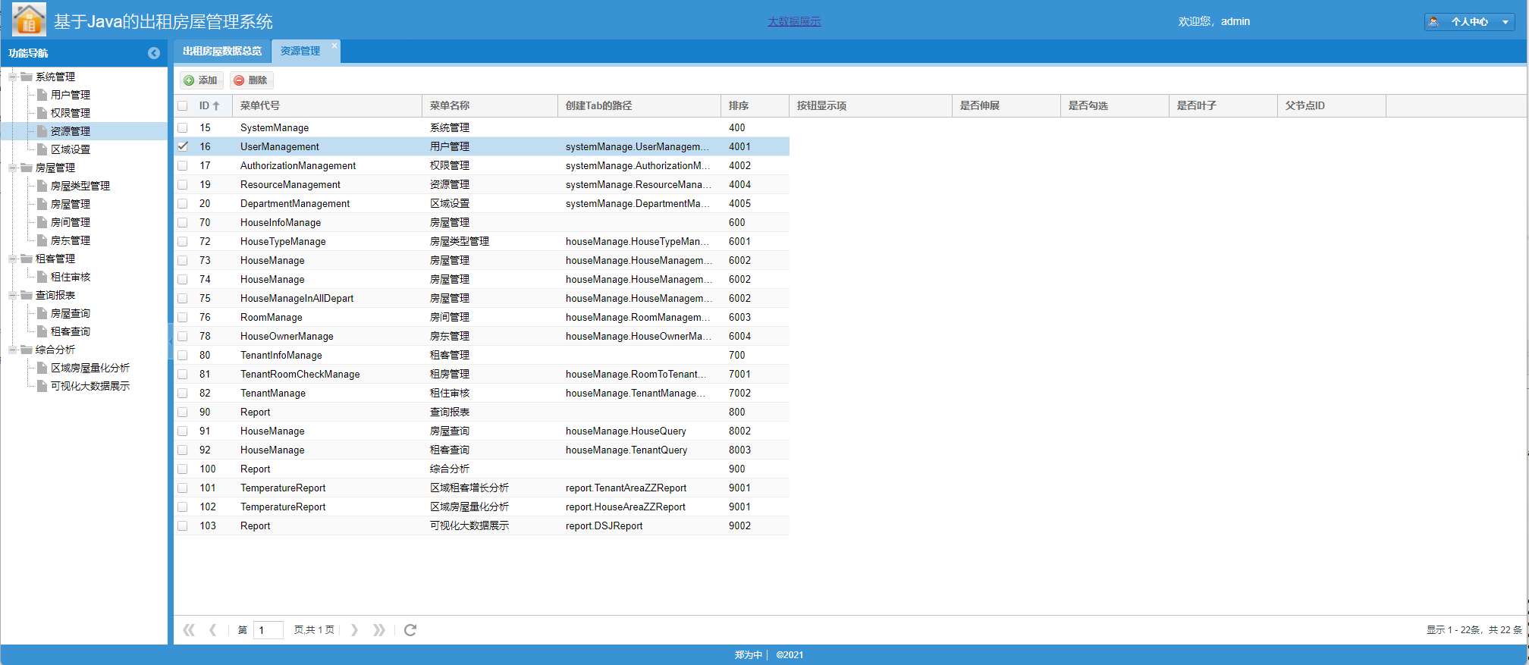Image resolution: width=1529 pixels, height=665 pixels.
Task: Click the green 添加 add button
Action: 201,80
